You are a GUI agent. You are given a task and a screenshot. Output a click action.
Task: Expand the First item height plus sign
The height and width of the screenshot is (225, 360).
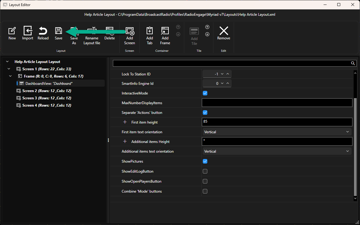pos(125,122)
